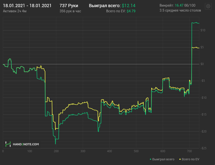Click the -$25 y-axis label
Viewport: 215px width, 165px height.
(203, 148)
